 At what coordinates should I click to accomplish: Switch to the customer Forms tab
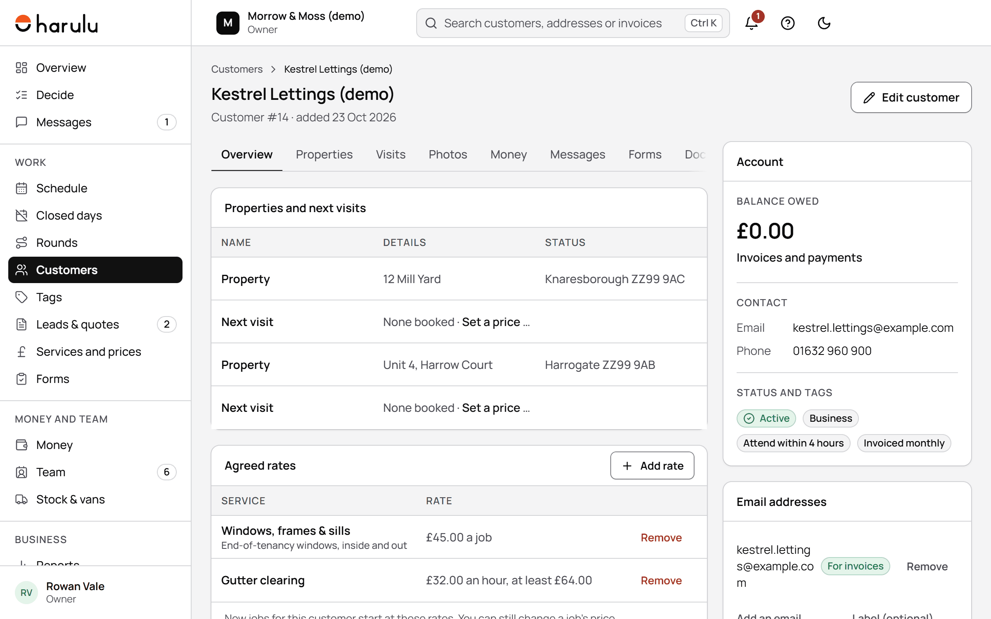coord(645,154)
